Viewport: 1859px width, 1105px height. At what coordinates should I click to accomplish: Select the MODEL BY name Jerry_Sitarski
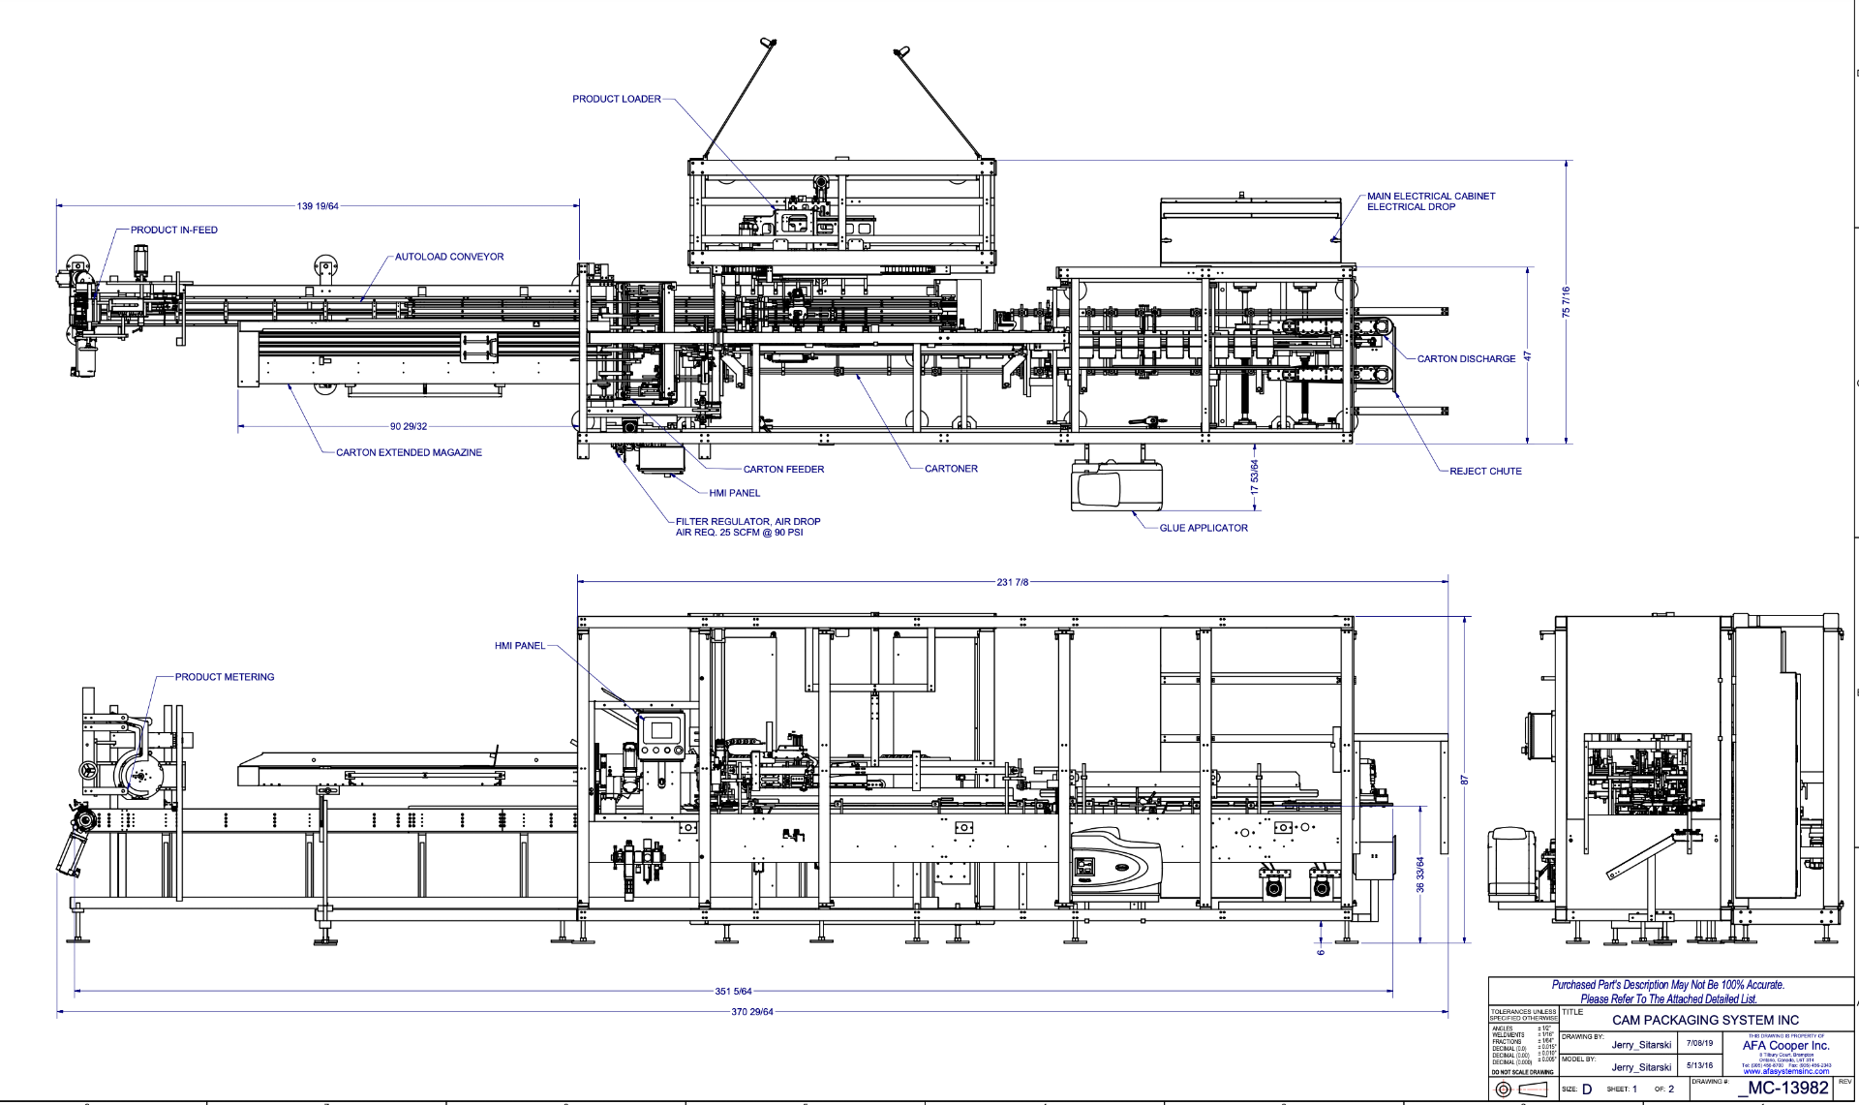[x=1641, y=1067]
